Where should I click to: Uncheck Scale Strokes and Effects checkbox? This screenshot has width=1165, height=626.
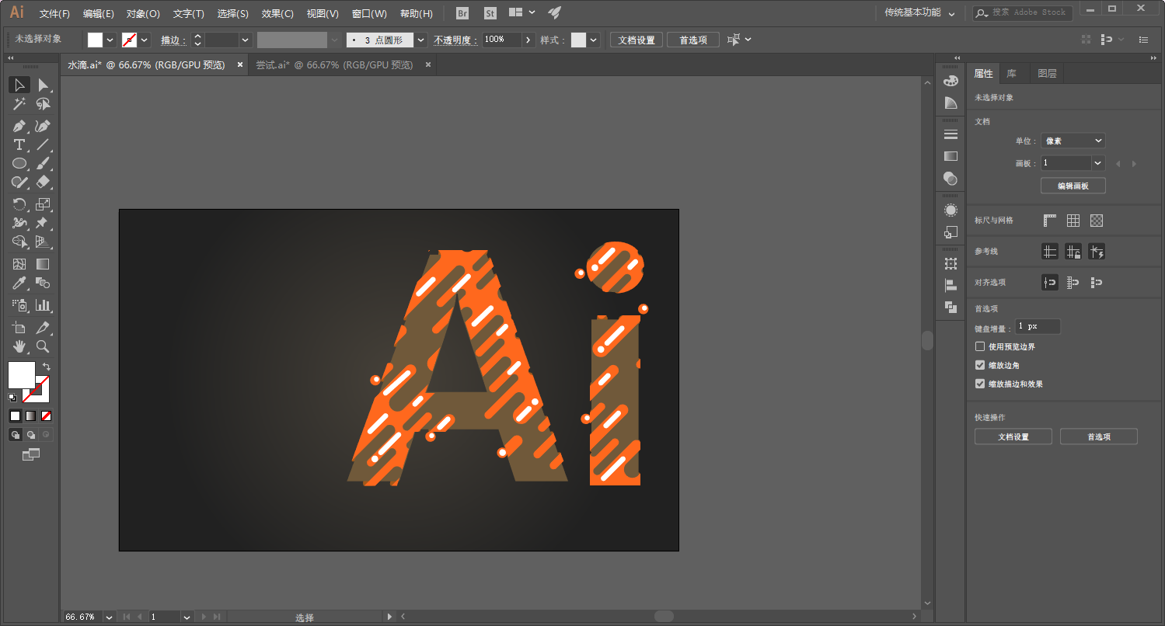point(980,384)
